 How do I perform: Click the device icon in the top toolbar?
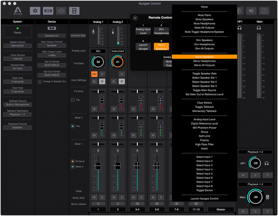tap(74, 10)
